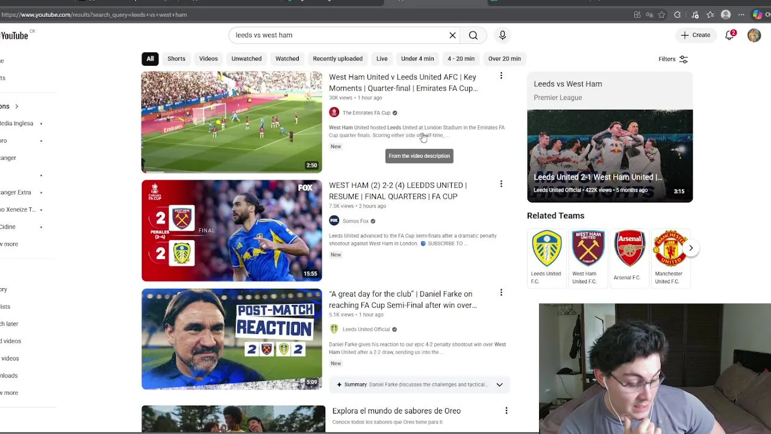
Task: Open the browser three-dot settings menu
Action: 741,14
